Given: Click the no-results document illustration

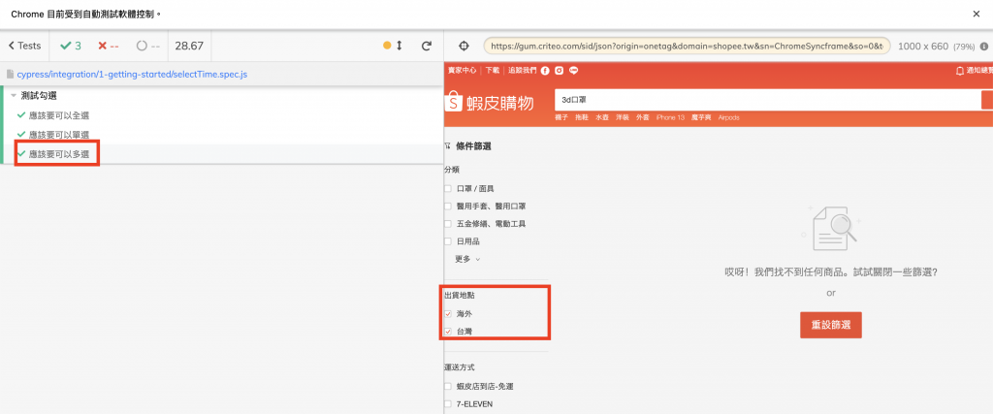Looking at the screenshot, I should tap(831, 230).
